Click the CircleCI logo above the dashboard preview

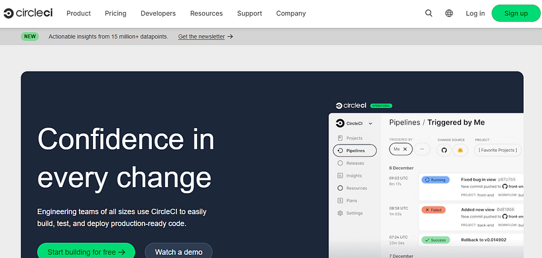[x=351, y=105]
